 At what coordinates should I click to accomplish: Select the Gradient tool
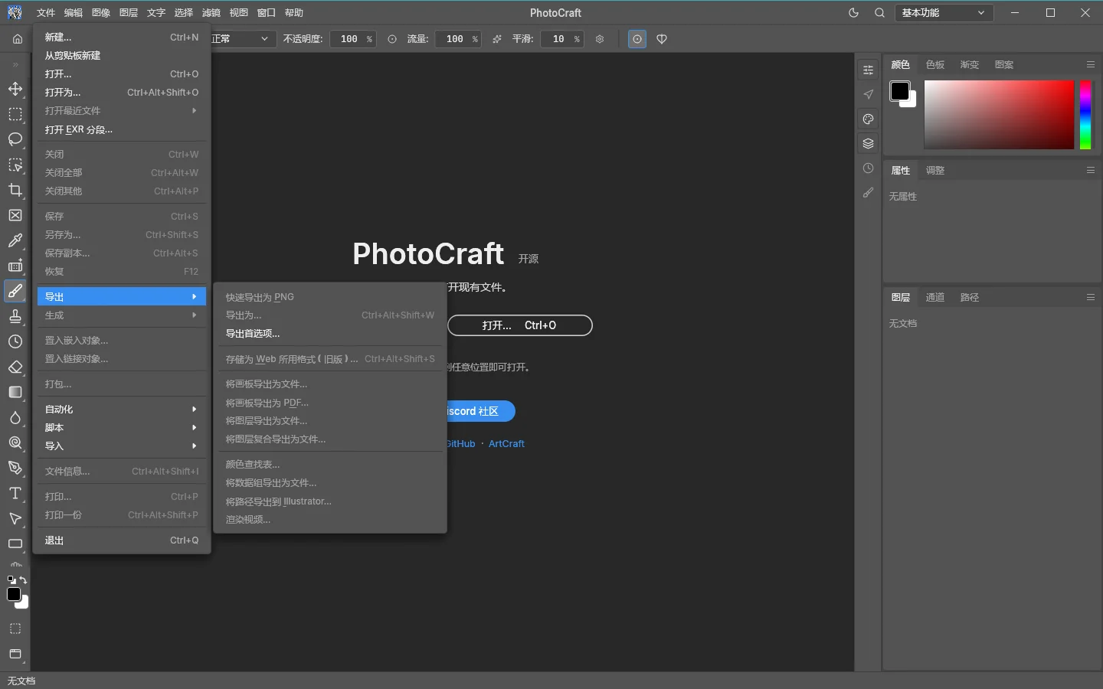click(x=15, y=392)
